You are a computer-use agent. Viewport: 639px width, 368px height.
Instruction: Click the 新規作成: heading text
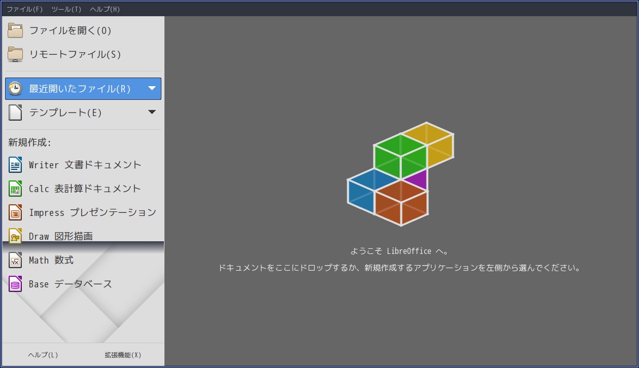30,142
